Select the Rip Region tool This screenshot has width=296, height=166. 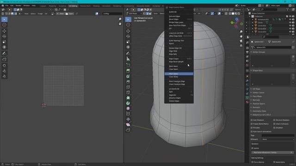click(x=128, y=130)
